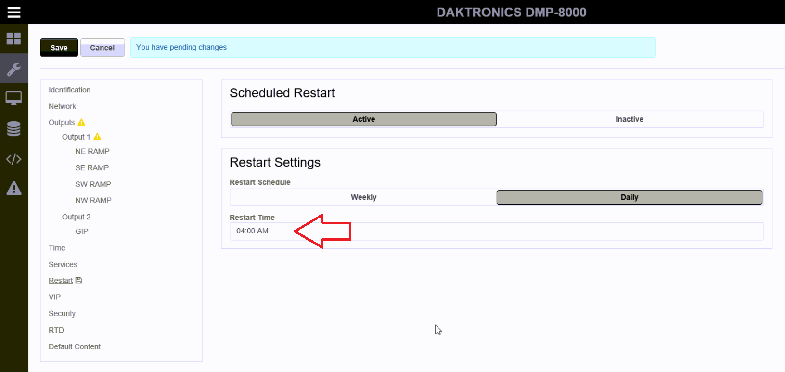785x372 pixels.
Task: Select the wrench configuration icon
Action: pyautogui.click(x=14, y=69)
